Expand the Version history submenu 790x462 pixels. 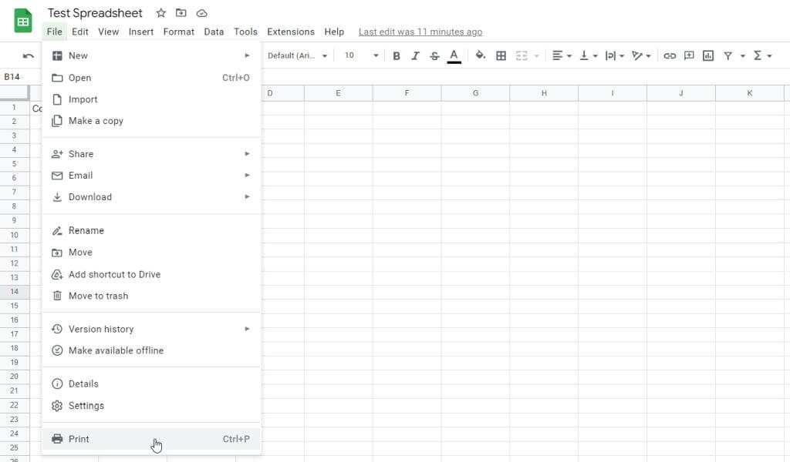(x=151, y=330)
